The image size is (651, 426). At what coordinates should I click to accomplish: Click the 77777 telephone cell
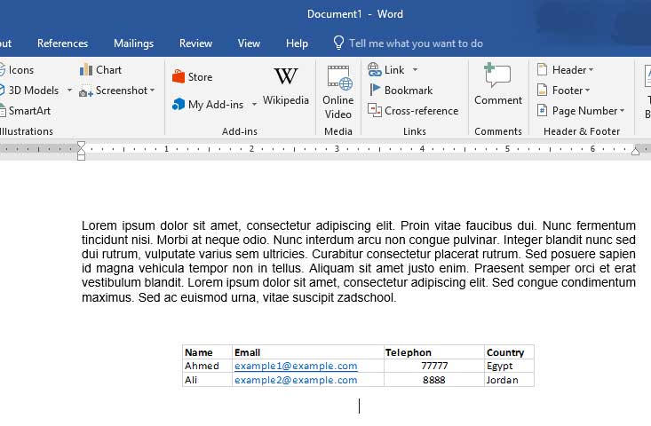tap(434, 366)
